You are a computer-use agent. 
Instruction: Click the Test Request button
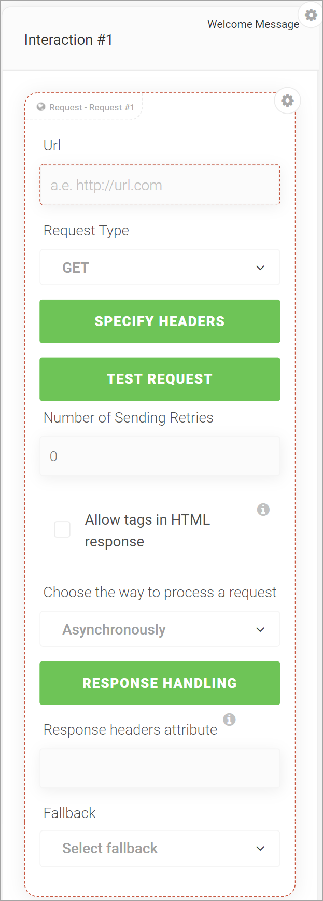(160, 379)
